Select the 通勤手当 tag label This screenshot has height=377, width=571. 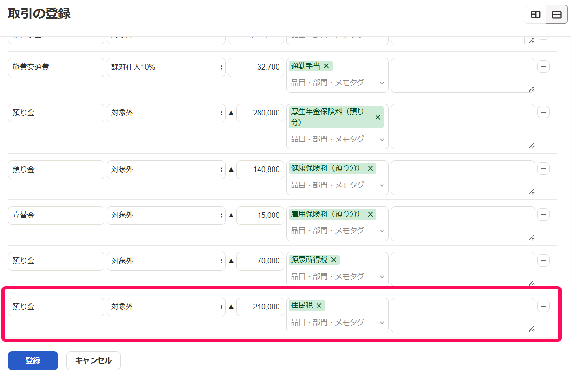(305, 66)
